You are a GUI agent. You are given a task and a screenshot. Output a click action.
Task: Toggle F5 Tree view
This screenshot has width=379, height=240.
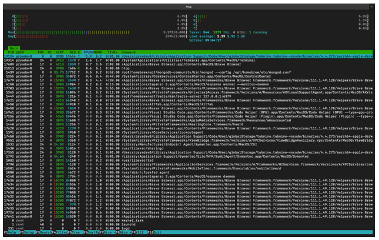pyautogui.click(x=76, y=232)
